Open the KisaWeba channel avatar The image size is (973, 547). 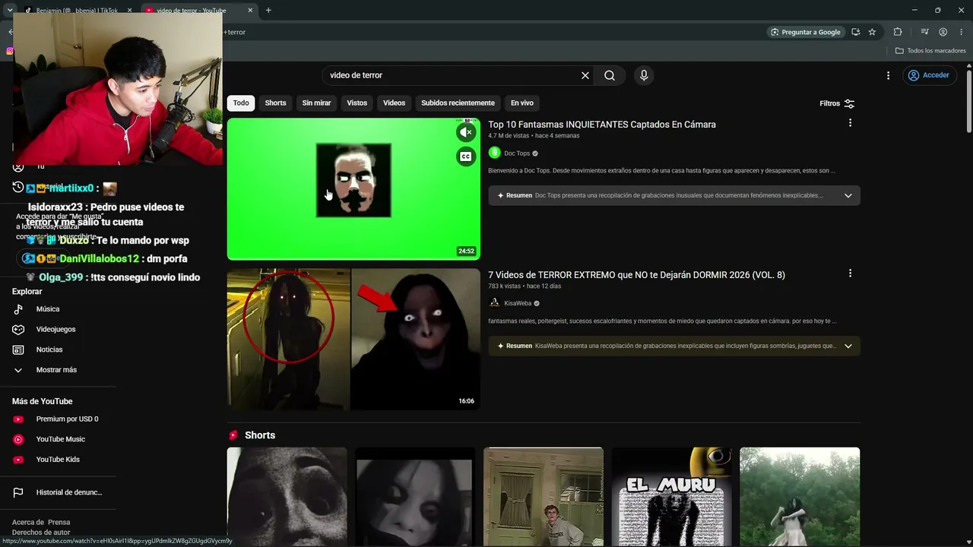click(x=494, y=302)
